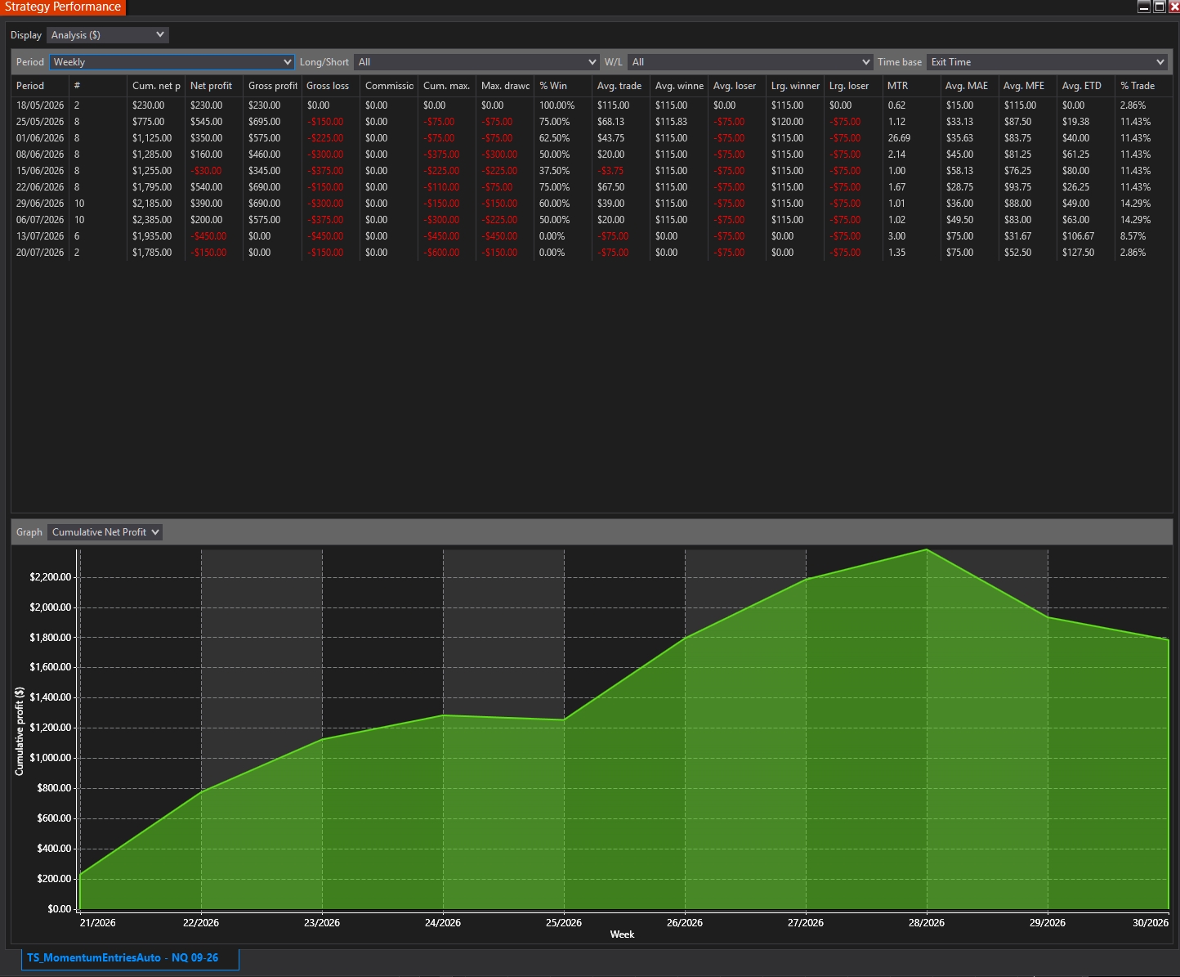Click the chart peak at week 28/2026
Image resolution: width=1180 pixels, height=977 pixels.
pyautogui.click(x=927, y=549)
